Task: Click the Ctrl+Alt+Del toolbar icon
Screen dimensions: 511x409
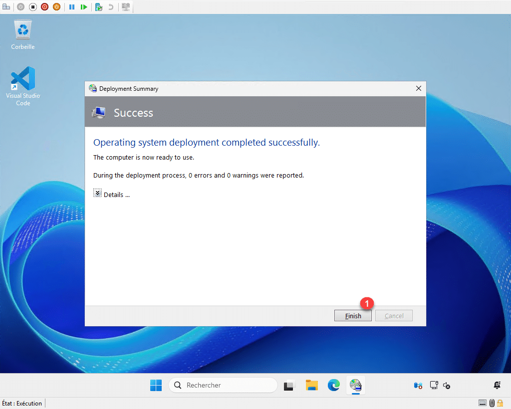Action: point(6,7)
